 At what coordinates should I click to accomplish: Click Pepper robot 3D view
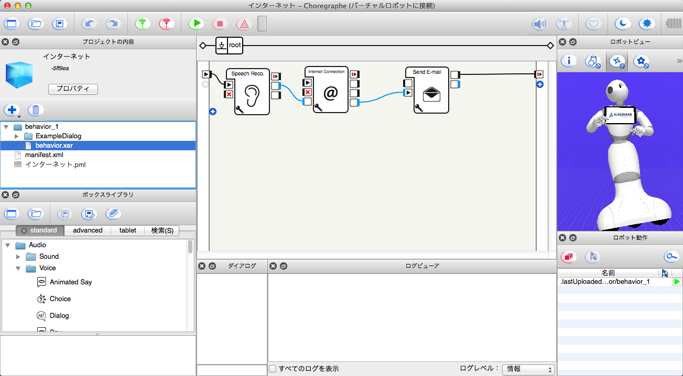coord(620,152)
